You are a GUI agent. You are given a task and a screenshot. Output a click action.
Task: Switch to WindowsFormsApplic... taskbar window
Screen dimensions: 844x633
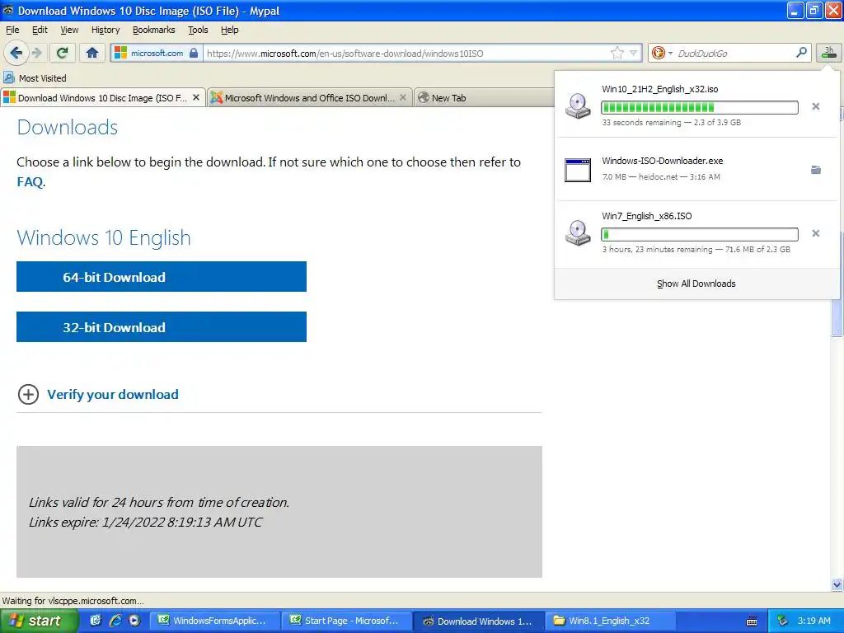215,621
